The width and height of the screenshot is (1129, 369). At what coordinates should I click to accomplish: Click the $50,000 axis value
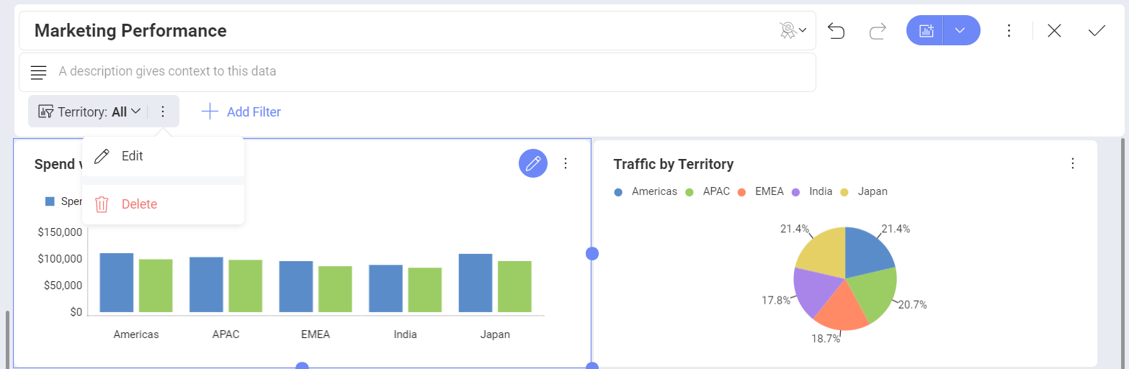(63, 286)
